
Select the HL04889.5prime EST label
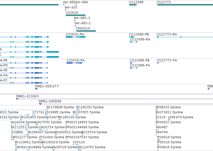click(x=40, y=147)
